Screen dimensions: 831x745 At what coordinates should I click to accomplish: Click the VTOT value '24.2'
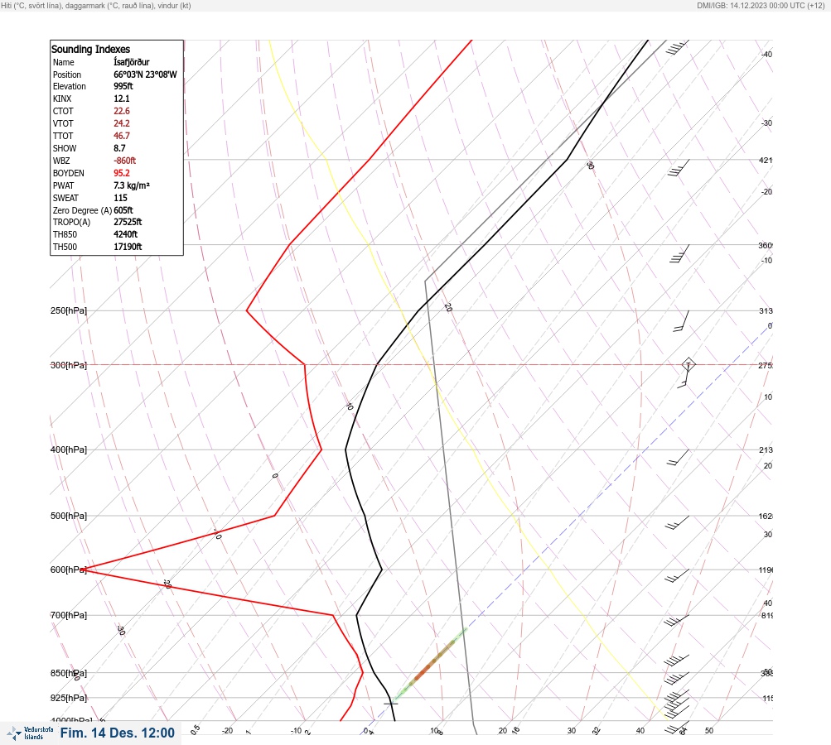pos(121,123)
